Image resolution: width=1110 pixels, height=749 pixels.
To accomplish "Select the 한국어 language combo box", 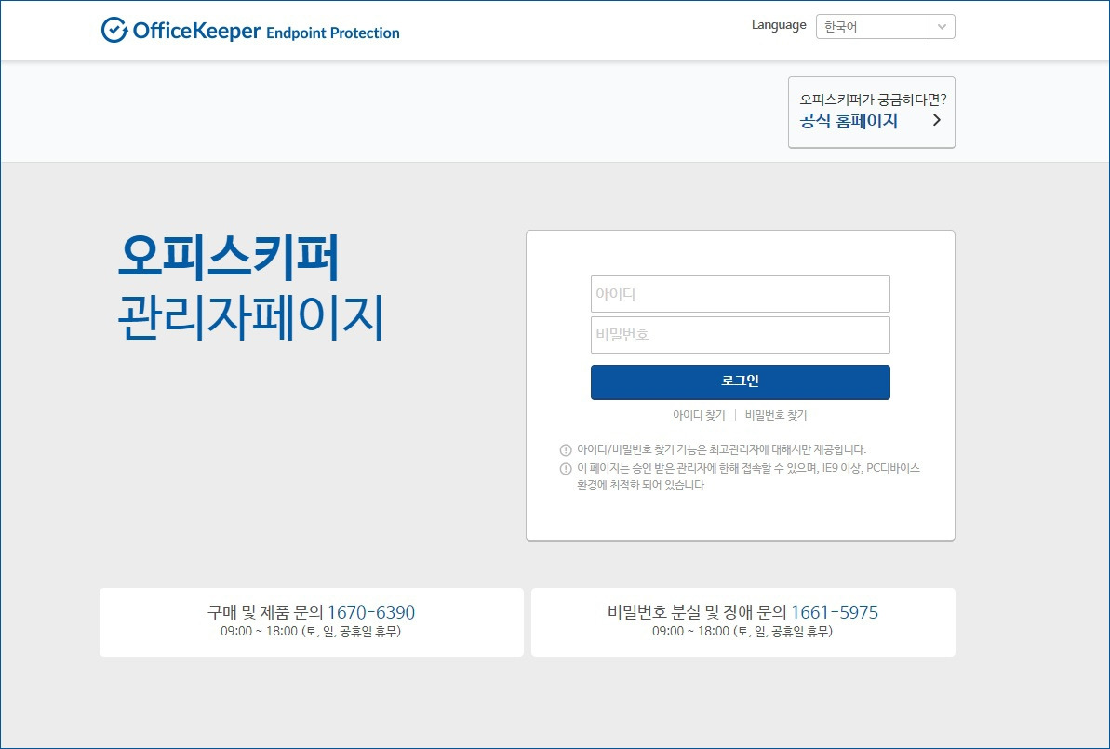I will tap(885, 27).
